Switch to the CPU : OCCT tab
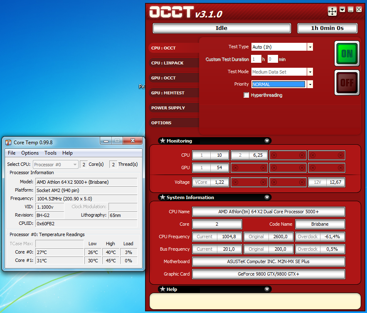The height and width of the screenshot is (313, 367). tap(174, 48)
